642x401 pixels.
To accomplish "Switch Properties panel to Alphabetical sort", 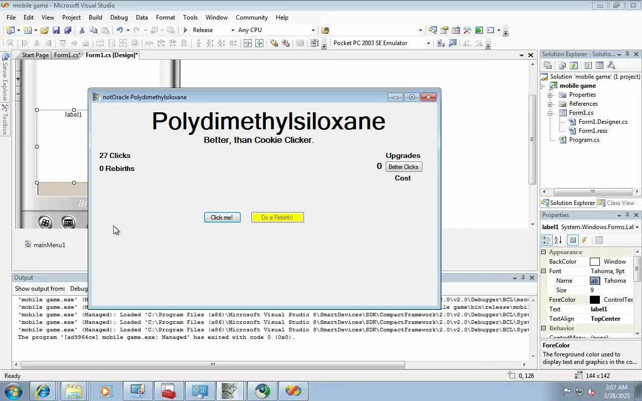I will click(x=558, y=240).
